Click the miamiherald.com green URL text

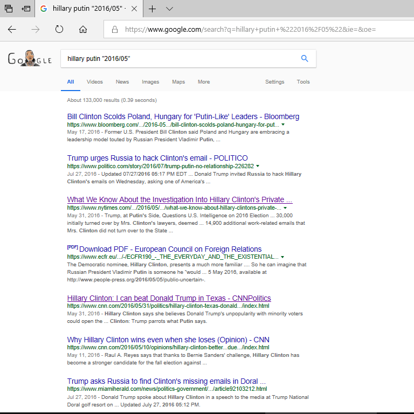(167, 389)
